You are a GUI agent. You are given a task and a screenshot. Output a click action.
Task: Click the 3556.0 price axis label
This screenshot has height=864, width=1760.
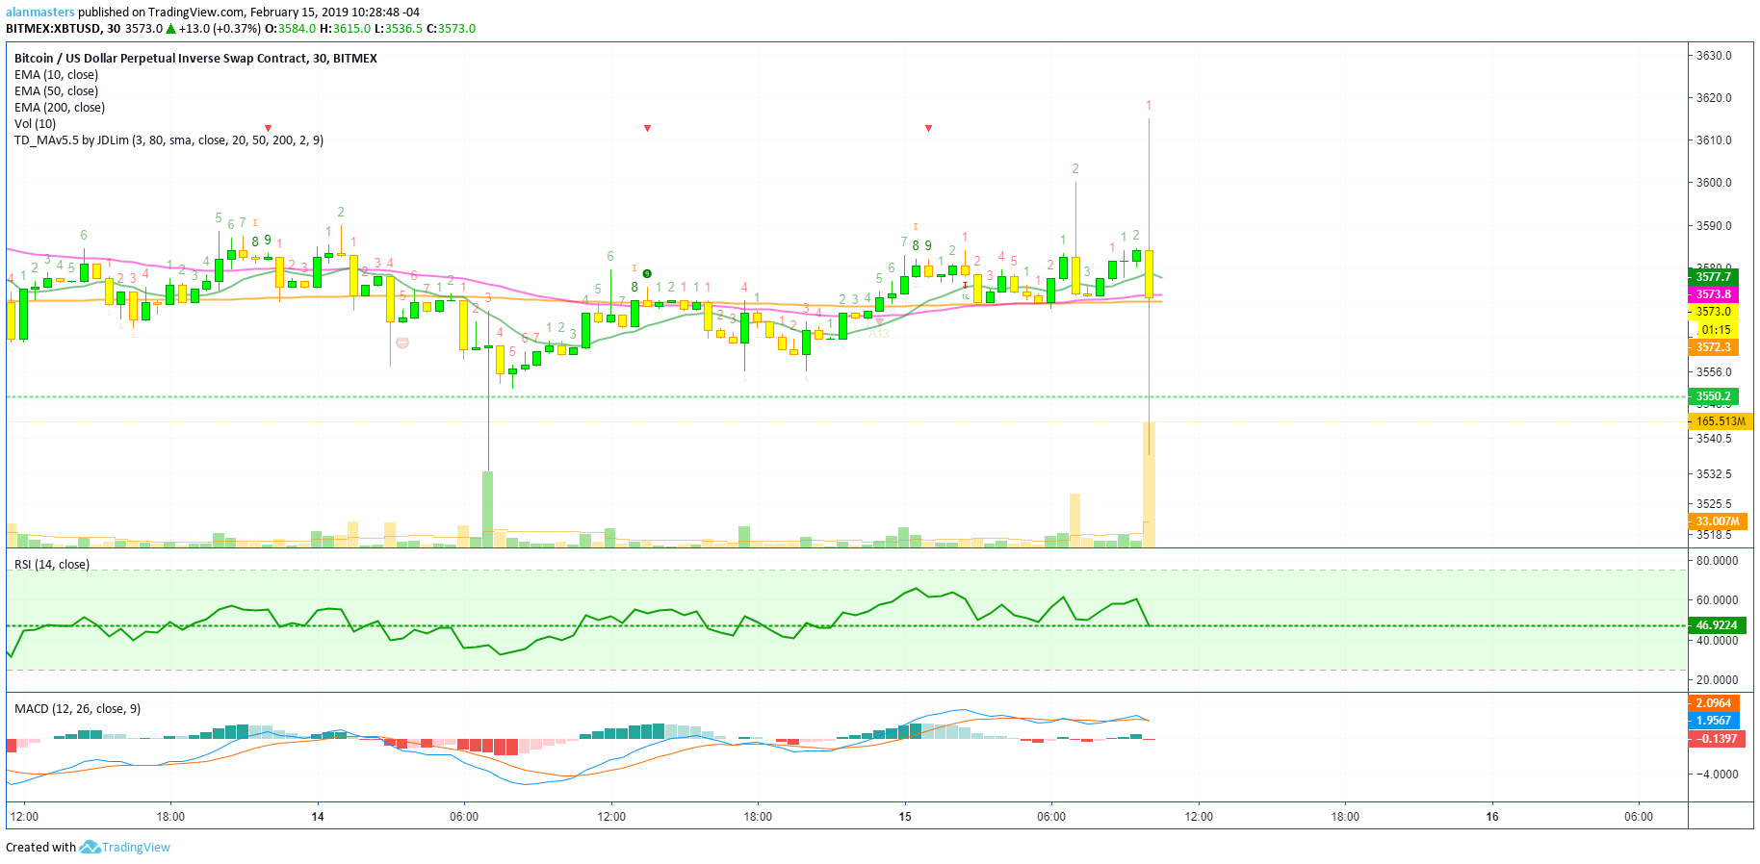(1714, 372)
